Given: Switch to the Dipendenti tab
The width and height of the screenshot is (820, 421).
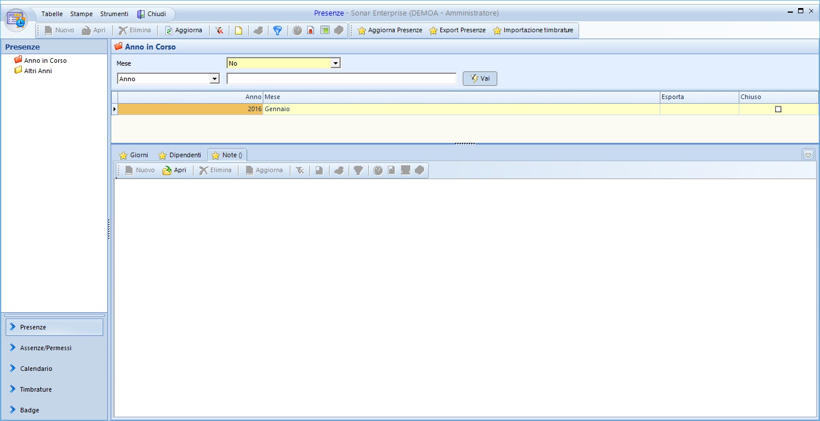Looking at the screenshot, I should pyautogui.click(x=180, y=155).
